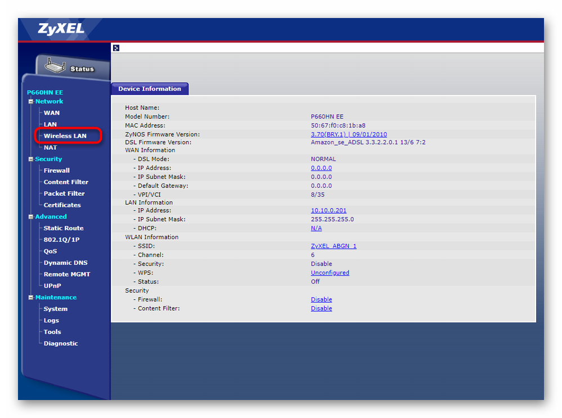Click the ZyXEL_ABGN_1 SSID link
Image resolution: width=562 pixels, height=418 pixels.
[x=334, y=246]
